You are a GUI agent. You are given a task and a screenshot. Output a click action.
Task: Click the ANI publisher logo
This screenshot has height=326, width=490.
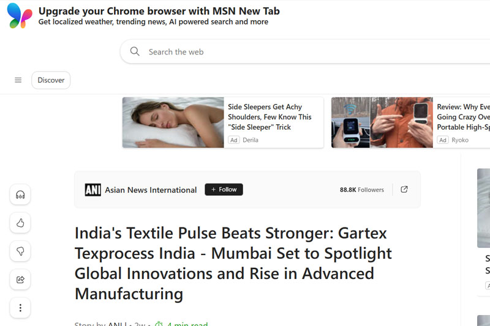point(93,190)
